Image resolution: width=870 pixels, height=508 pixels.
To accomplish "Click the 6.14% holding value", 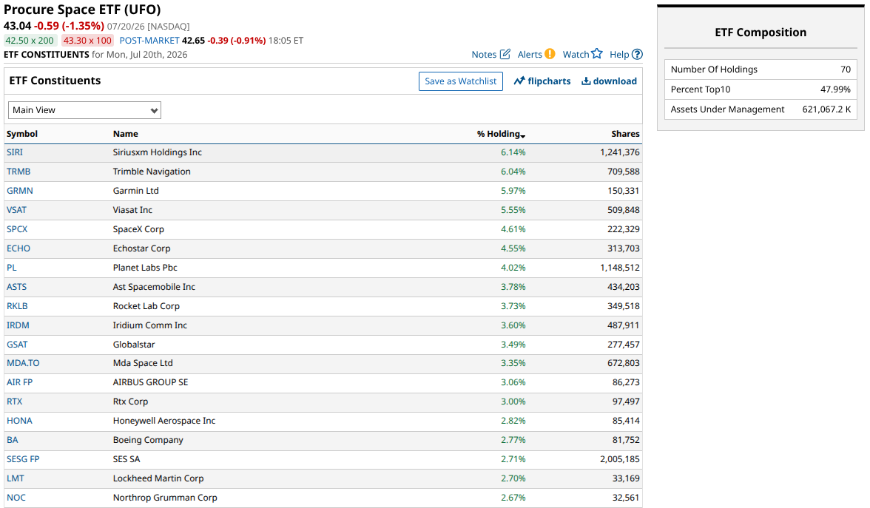I will pyautogui.click(x=513, y=152).
